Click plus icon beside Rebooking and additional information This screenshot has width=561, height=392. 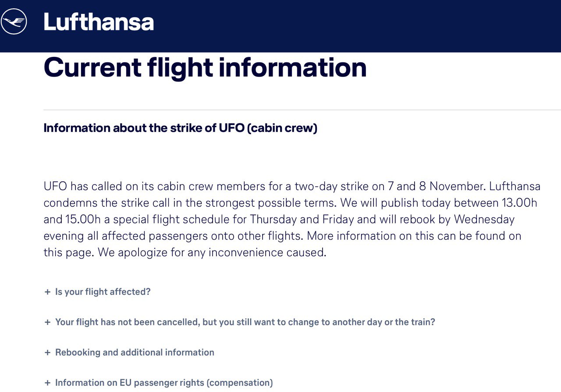[x=47, y=352]
